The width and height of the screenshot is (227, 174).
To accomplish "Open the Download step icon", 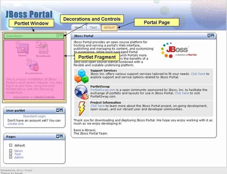I will tap(43, 47).
